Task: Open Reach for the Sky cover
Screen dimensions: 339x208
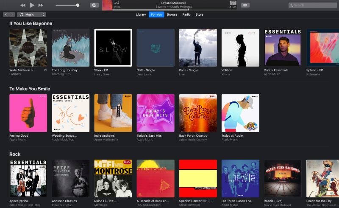Action: 323,179
